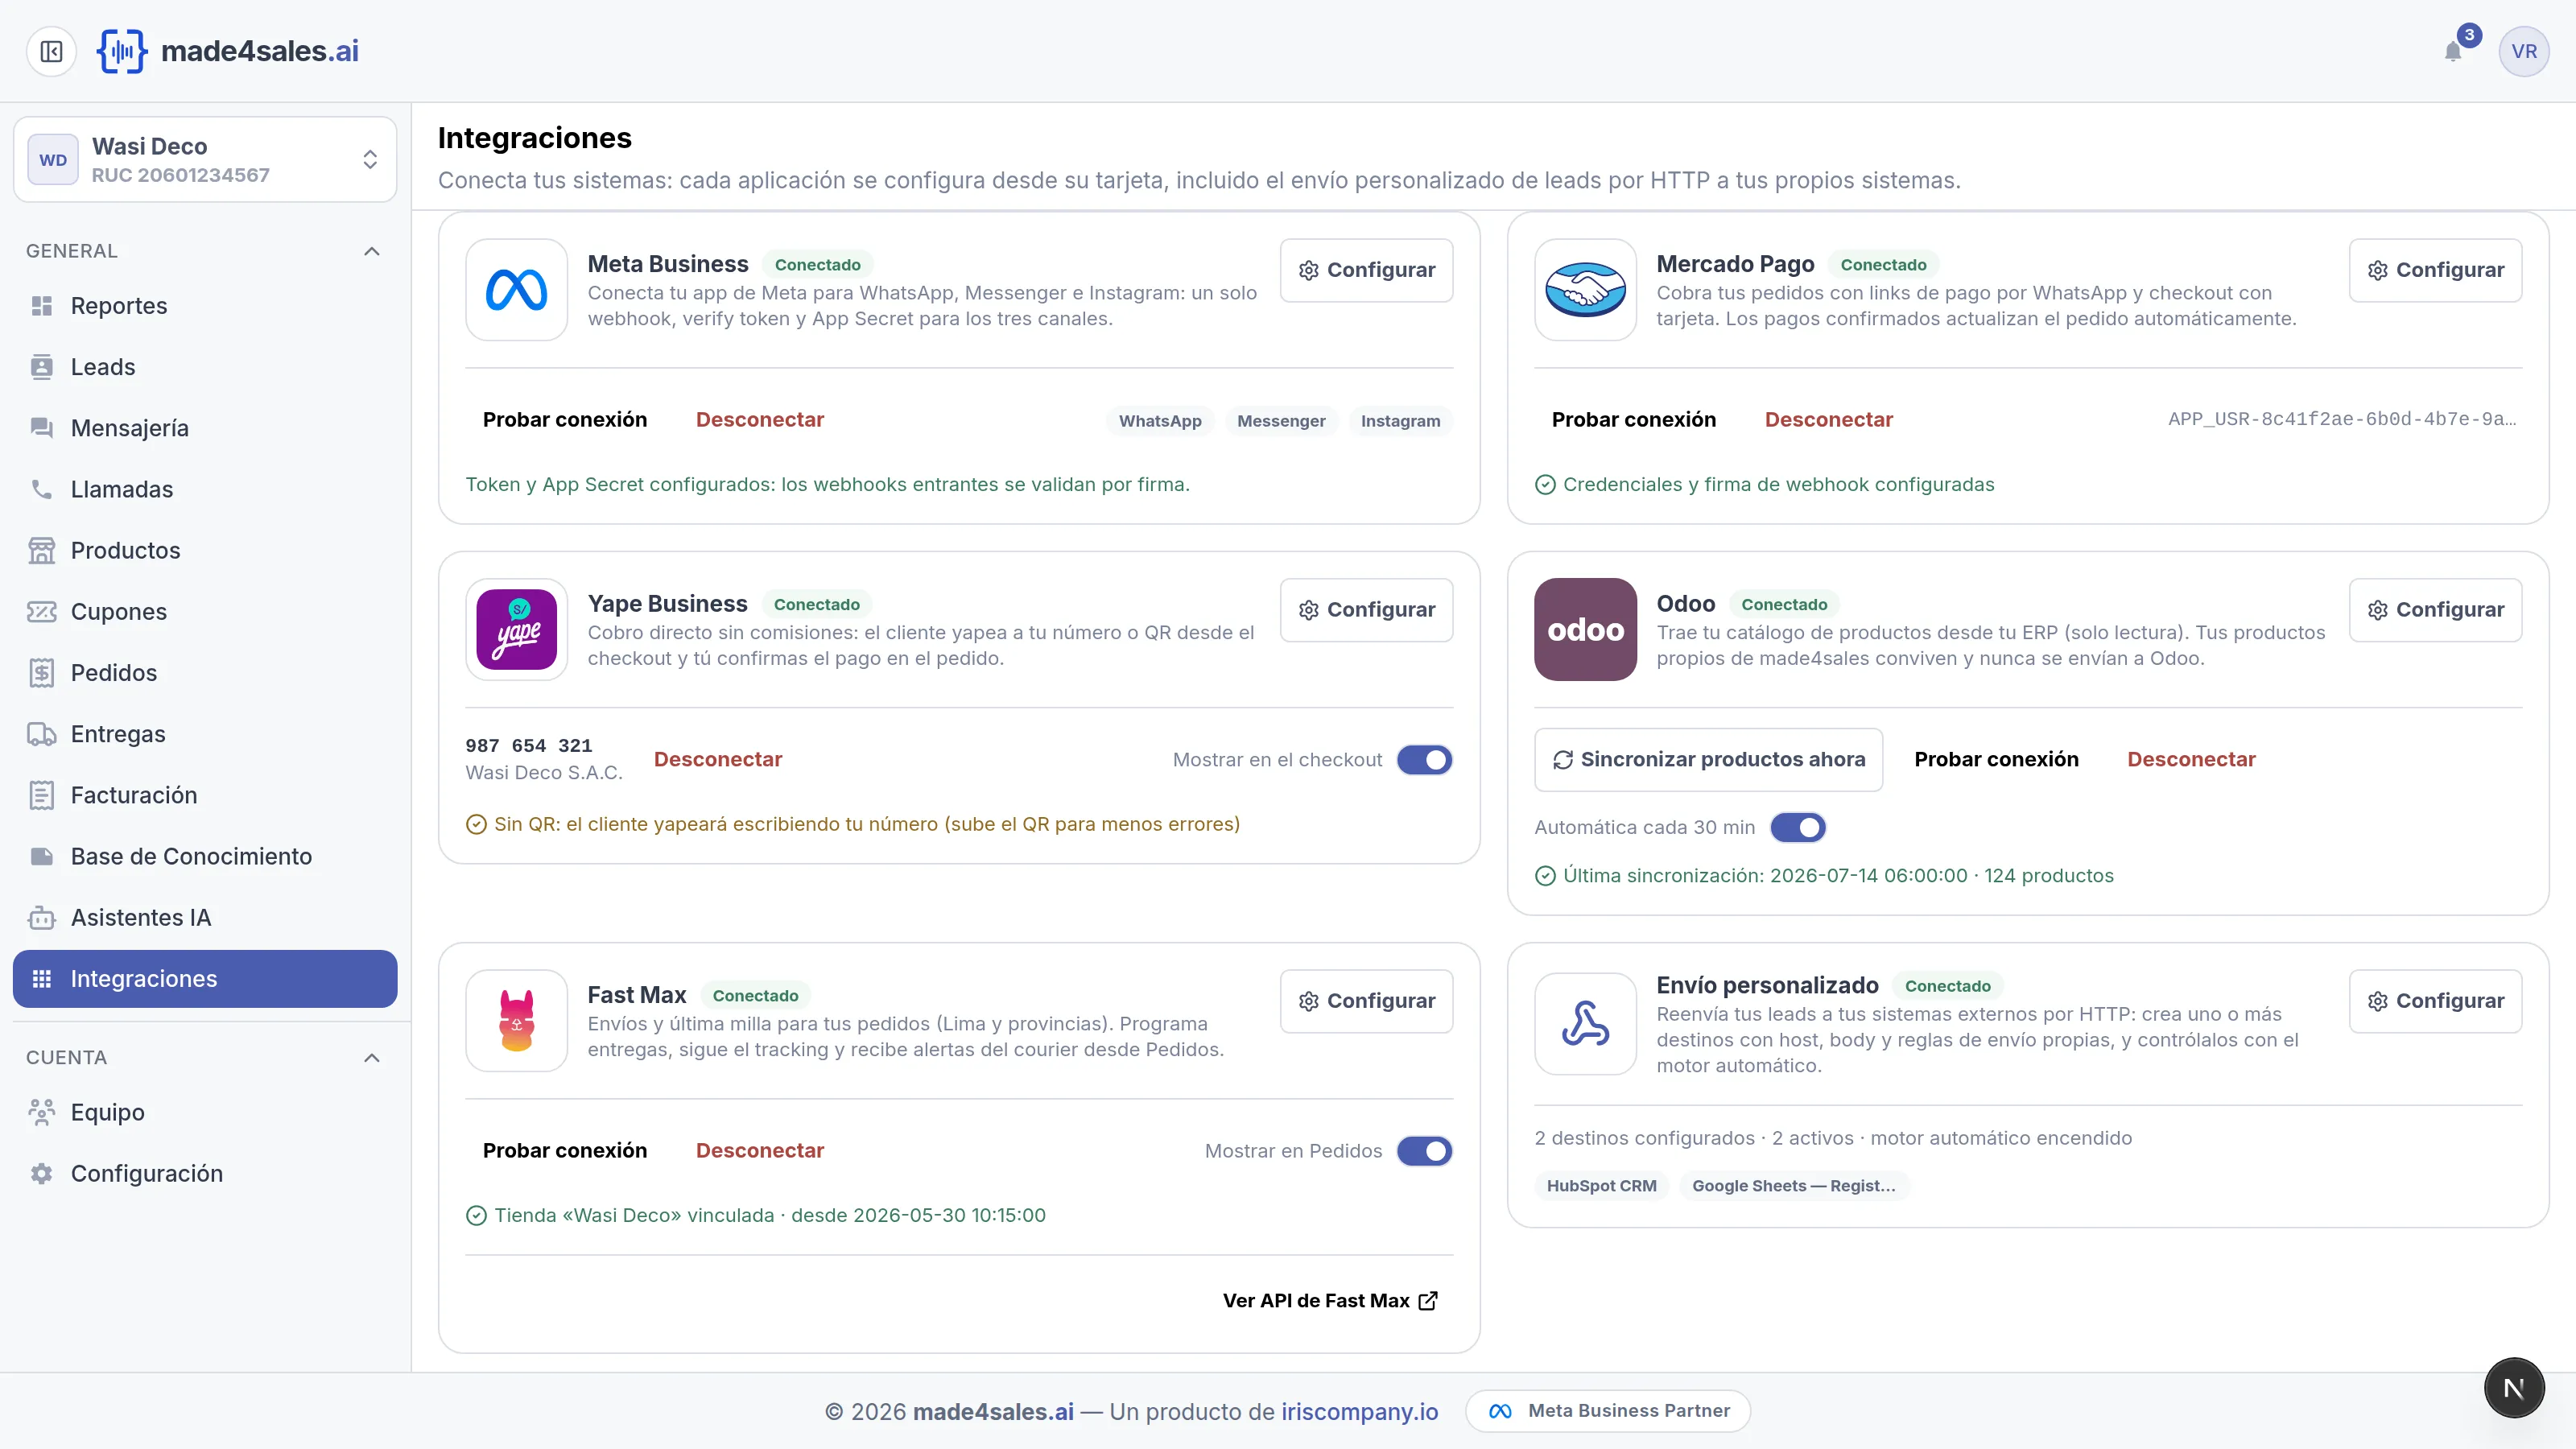
Task: Click the Mercado Pago handshake logo
Action: [x=1585, y=290]
